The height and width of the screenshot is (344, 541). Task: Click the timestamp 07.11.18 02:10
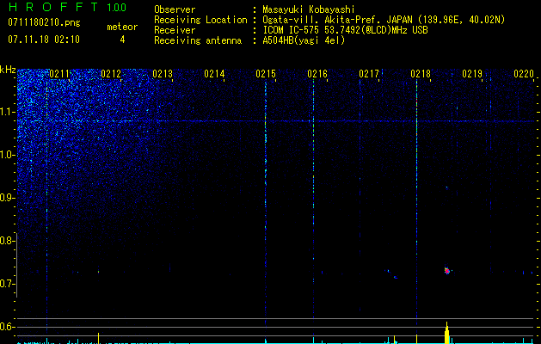coord(44,40)
